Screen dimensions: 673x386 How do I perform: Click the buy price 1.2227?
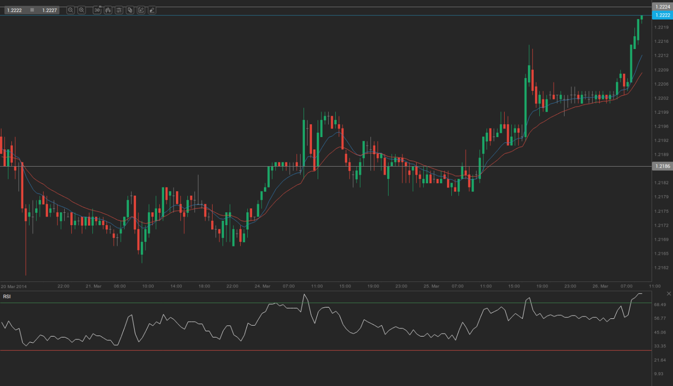pos(49,10)
